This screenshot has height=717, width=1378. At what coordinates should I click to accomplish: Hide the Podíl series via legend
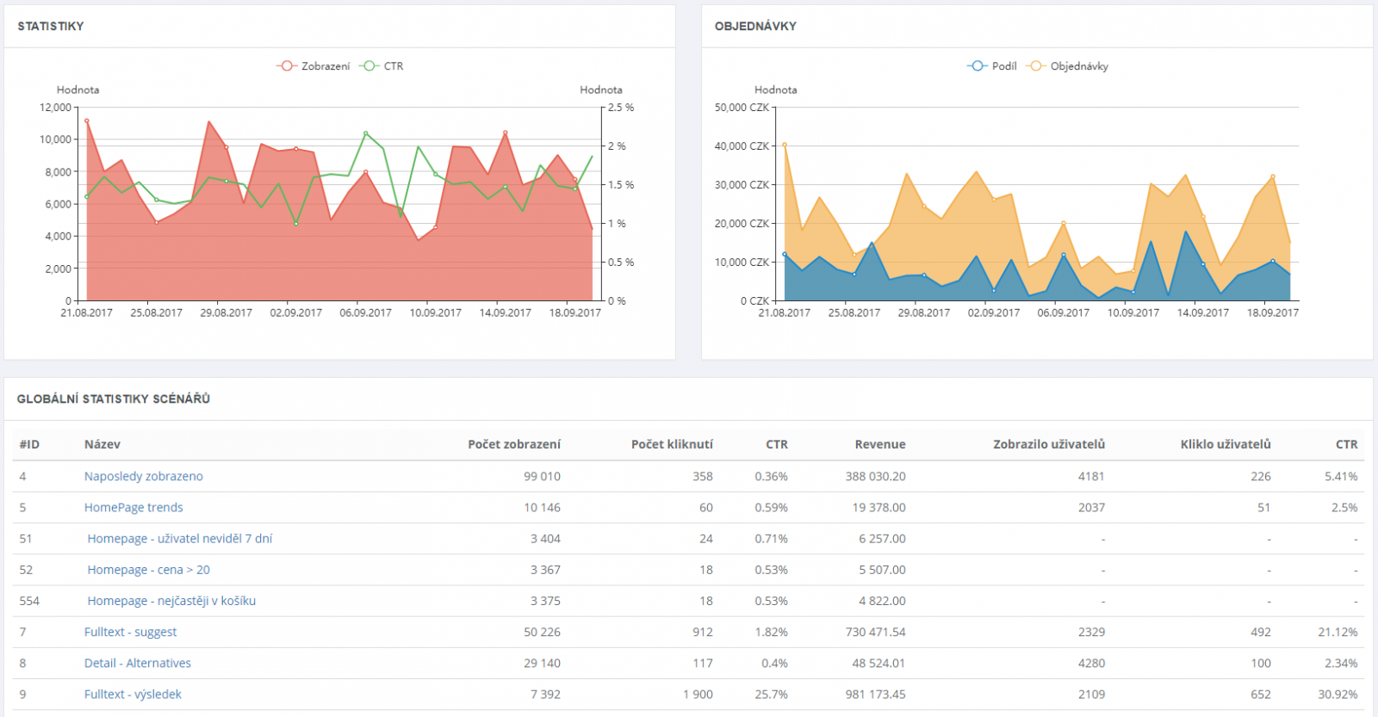pyautogui.click(x=993, y=66)
